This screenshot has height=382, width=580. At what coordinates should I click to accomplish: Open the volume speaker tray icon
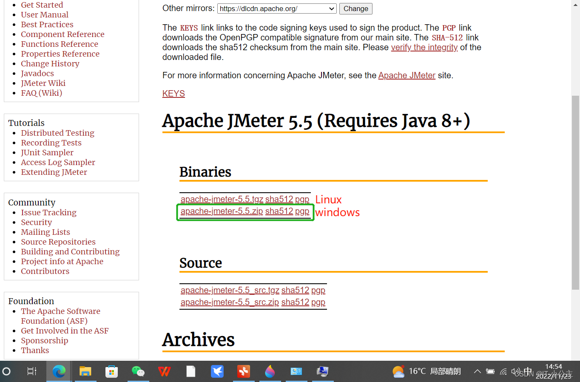click(x=515, y=371)
